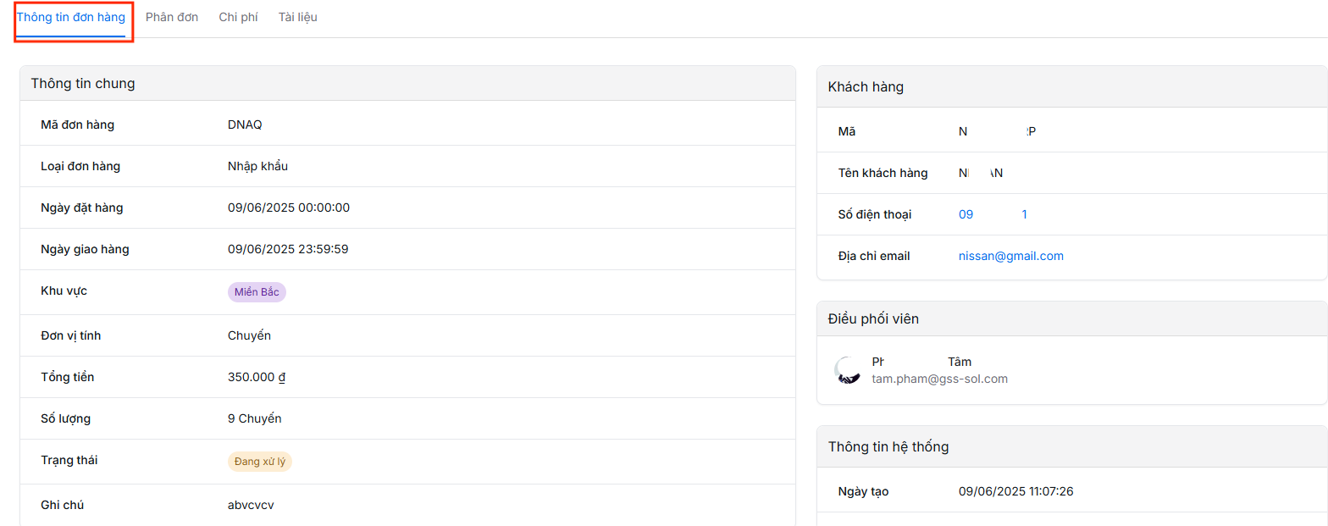Click the creation date 09/06/2025 11:07:26

click(x=1015, y=492)
